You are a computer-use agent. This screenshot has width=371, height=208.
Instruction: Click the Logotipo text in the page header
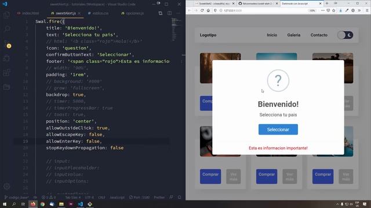pos(208,35)
